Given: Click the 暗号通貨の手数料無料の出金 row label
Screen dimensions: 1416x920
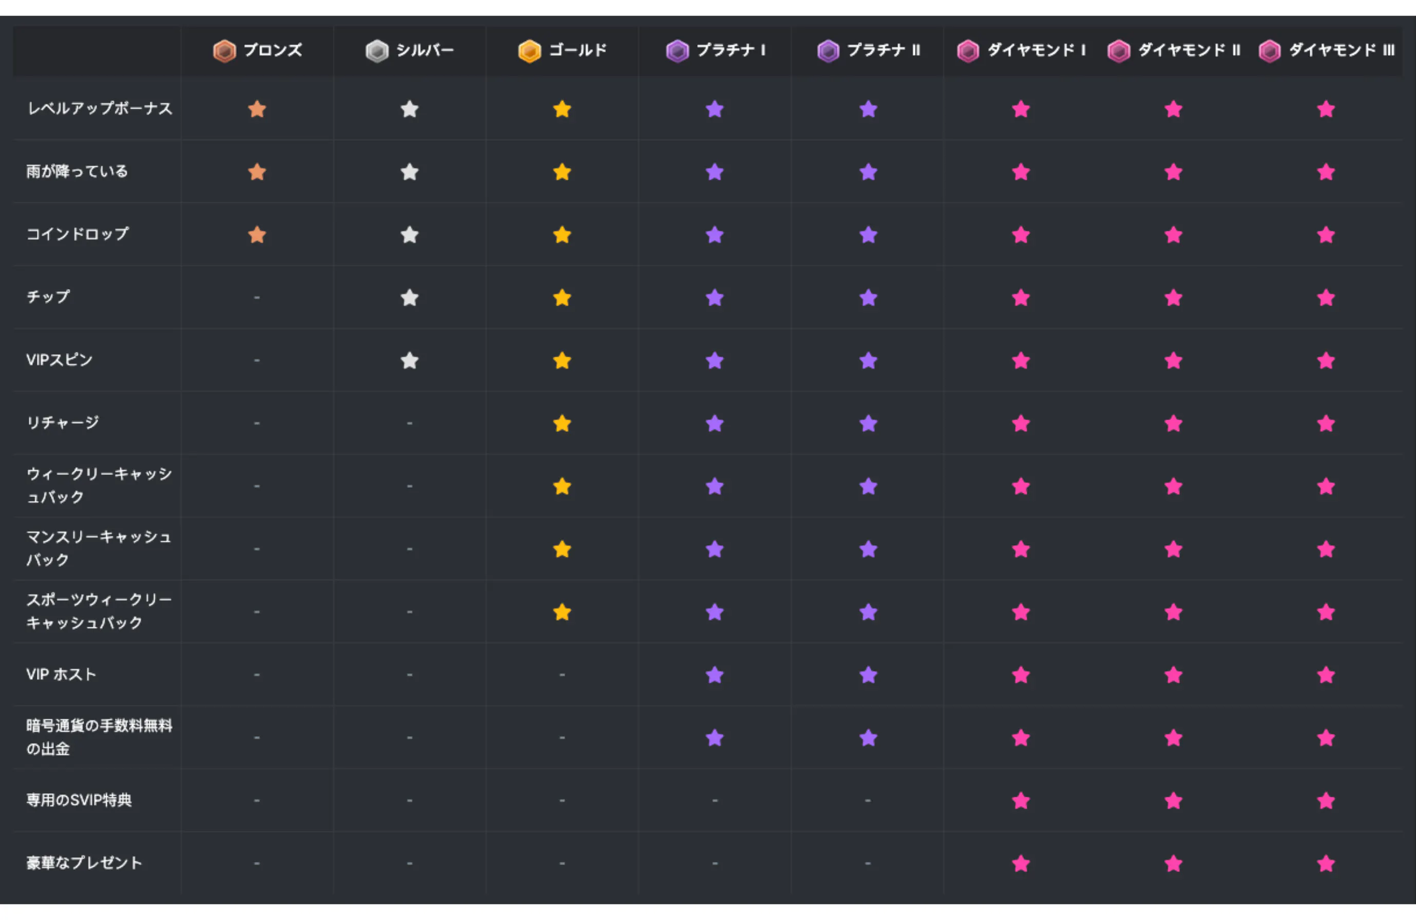Looking at the screenshot, I should [100, 737].
